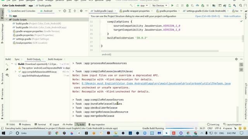Toggle the eye view filter in Build panel
Image resolution: width=248 pixels, height=139 pixels.
pos(7,75)
